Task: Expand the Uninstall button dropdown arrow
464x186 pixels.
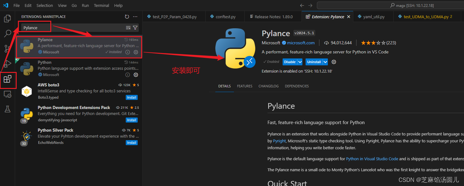Action: (325, 62)
